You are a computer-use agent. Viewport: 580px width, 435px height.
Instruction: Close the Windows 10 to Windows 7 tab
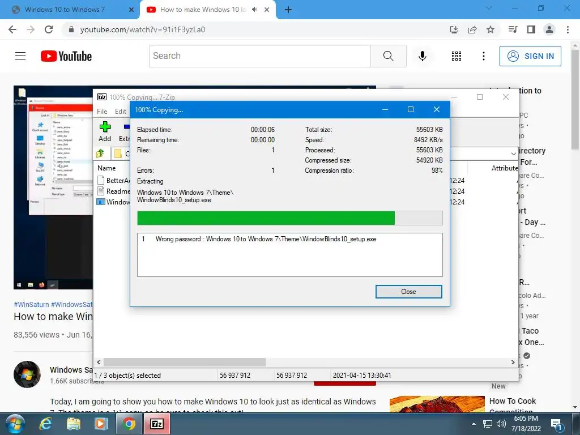pos(131,10)
